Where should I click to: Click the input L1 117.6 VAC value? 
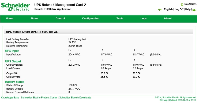click(x=106, y=55)
